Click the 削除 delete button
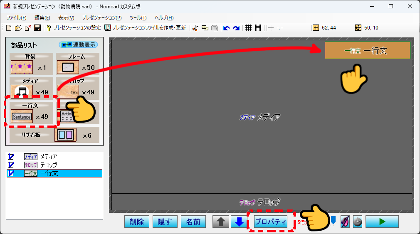This screenshot has height=234, width=420. (x=137, y=222)
